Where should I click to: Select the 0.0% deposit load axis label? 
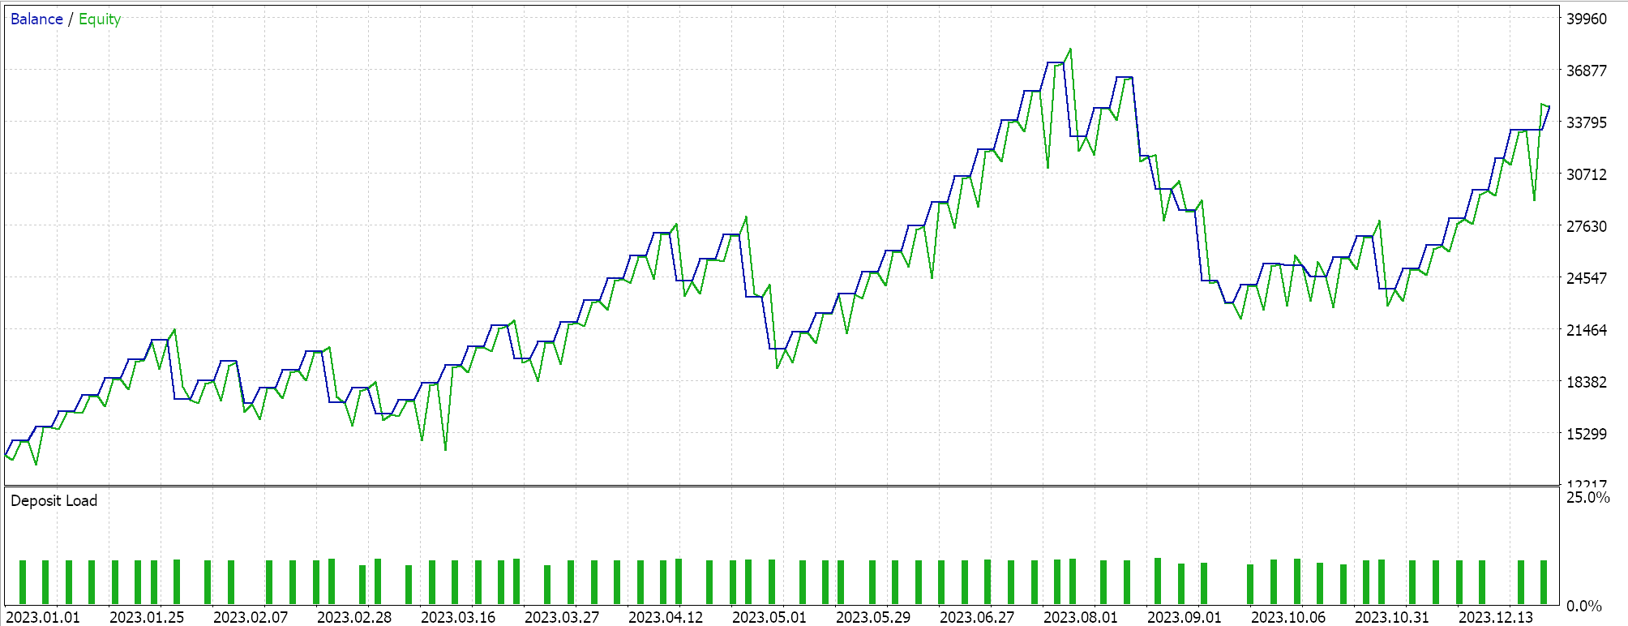pyautogui.click(x=1584, y=606)
